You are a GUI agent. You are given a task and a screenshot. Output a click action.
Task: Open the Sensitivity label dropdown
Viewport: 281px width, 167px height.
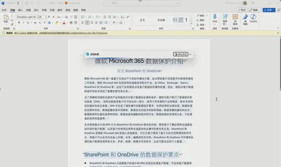click(225, 20)
